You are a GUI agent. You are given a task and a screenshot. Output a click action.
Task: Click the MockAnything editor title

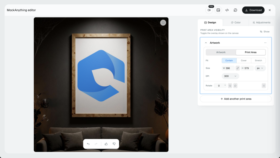coord(21,10)
